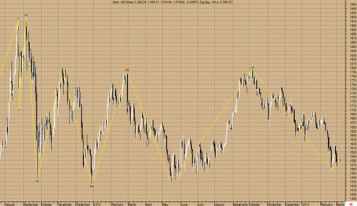Click the 1950 price level on axis

click(353, 5)
